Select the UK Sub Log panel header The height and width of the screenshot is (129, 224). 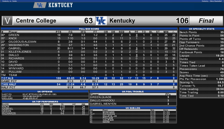click(133, 108)
